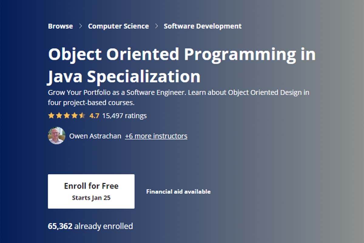Click Owen Astrachan's name

(95, 136)
